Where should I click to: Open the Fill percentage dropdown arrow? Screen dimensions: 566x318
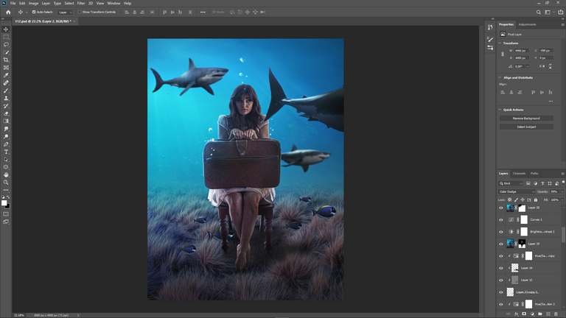pos(562,199)
